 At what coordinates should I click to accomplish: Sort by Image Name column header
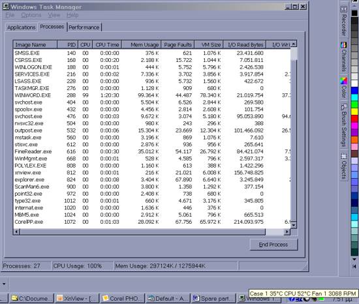coord(35,45)
